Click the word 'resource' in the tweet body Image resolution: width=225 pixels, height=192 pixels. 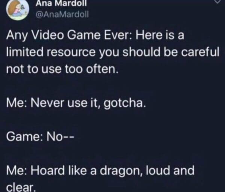72,53
